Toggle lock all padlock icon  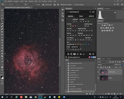coord(110,67)
